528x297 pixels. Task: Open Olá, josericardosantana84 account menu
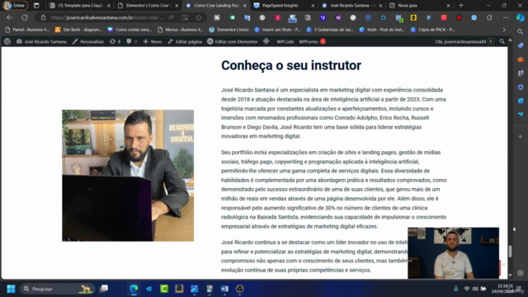(x=464, y=41)
